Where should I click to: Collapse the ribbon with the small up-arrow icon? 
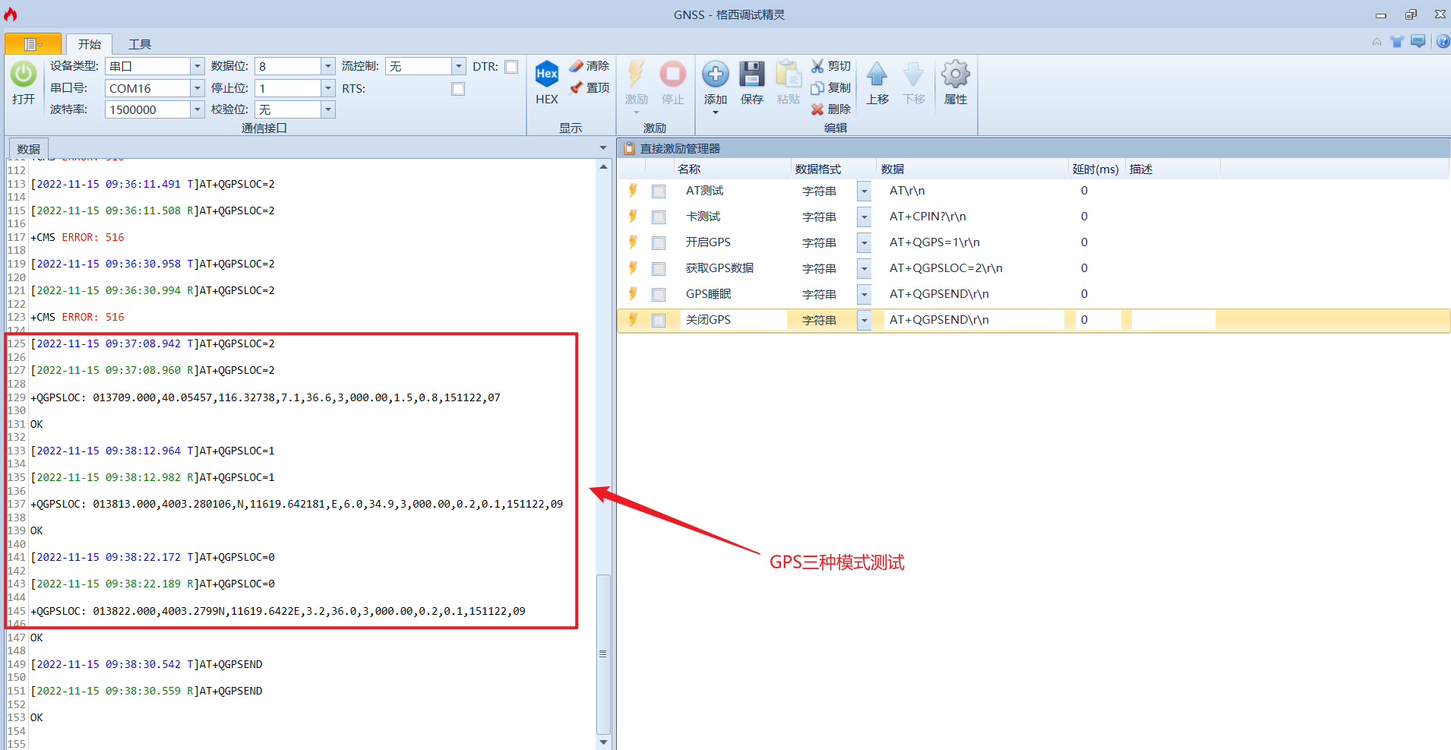1377,42
